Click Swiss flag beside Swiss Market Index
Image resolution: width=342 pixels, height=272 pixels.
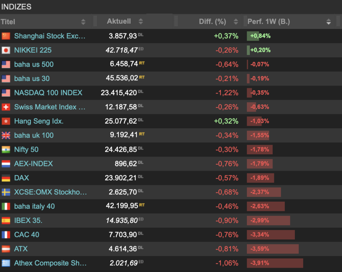6,107
